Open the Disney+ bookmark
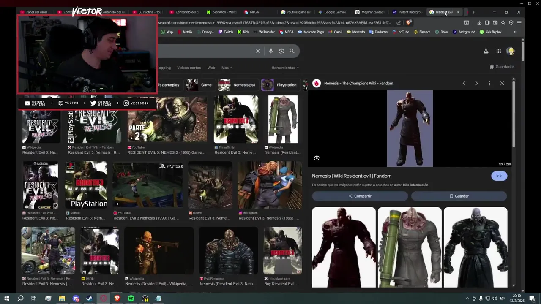 pos(205,32)
